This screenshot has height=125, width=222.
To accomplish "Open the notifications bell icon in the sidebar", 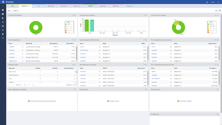I will tap(3, 34).
